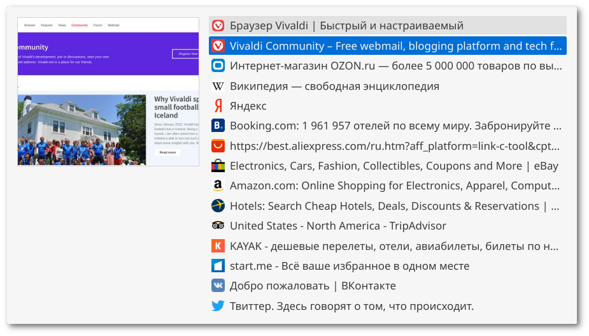The width and height of the screenshot is (589, 336).
Task: Switch to Amazon.com Online Shopping entry
Action: [388, 186]
